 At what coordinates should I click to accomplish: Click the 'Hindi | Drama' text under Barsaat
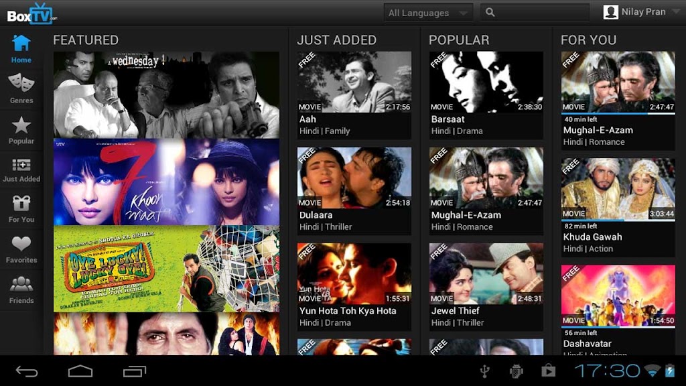(x=457, y=131)
